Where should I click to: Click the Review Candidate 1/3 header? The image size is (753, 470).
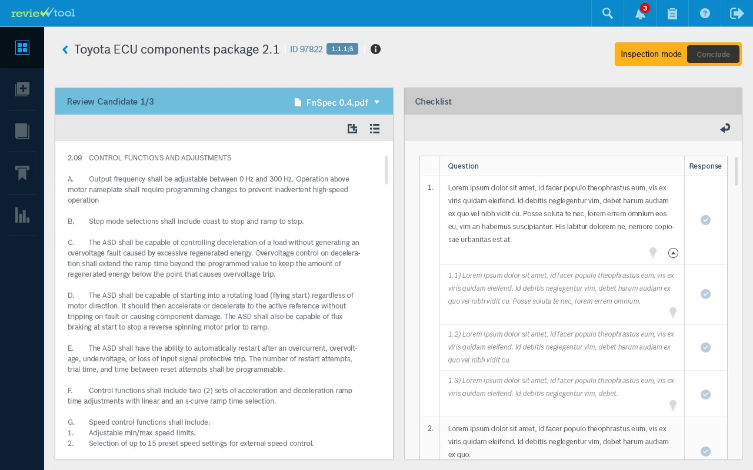[x=111, y=102]
